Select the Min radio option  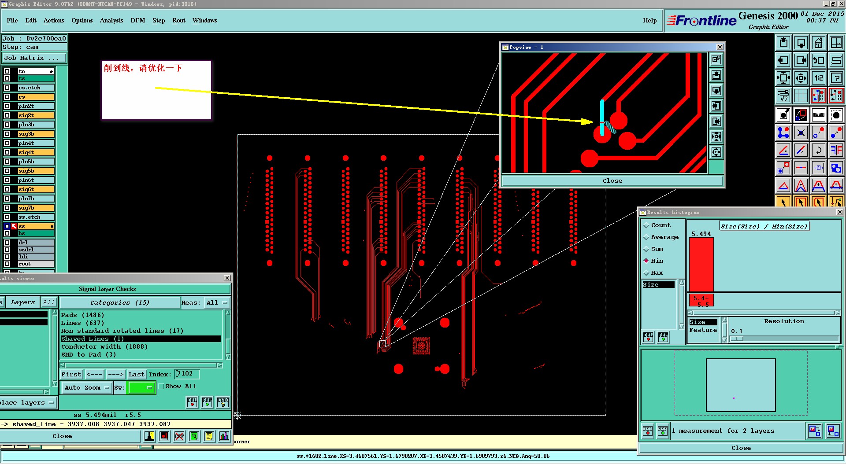click(653, 261)
